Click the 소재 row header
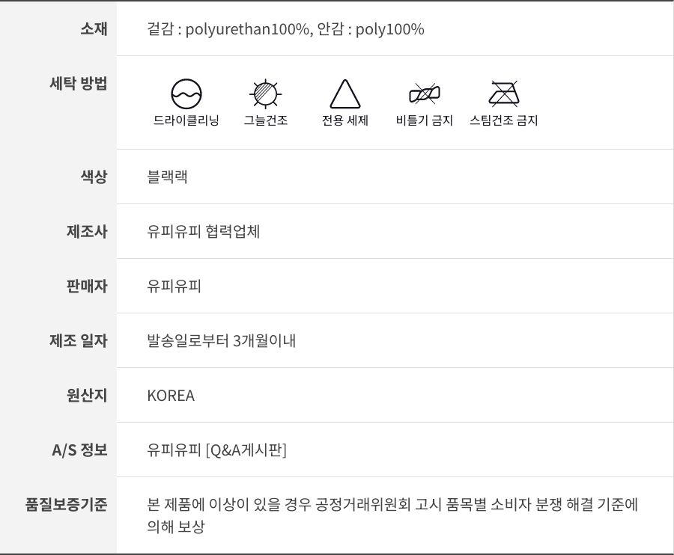 coord(94,29)
